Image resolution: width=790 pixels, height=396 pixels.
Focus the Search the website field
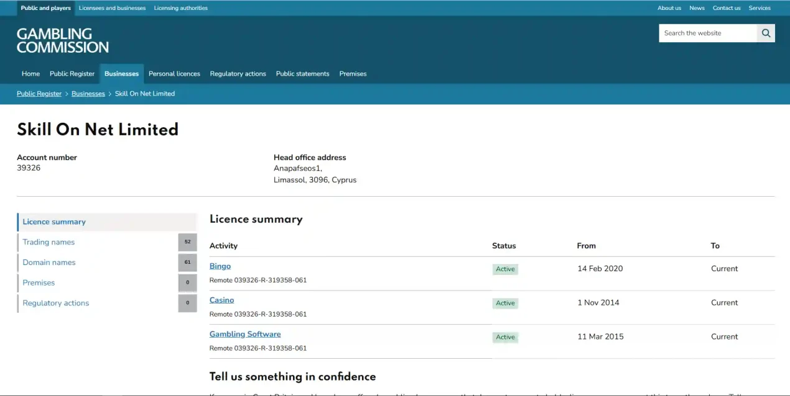click(708, 34)
